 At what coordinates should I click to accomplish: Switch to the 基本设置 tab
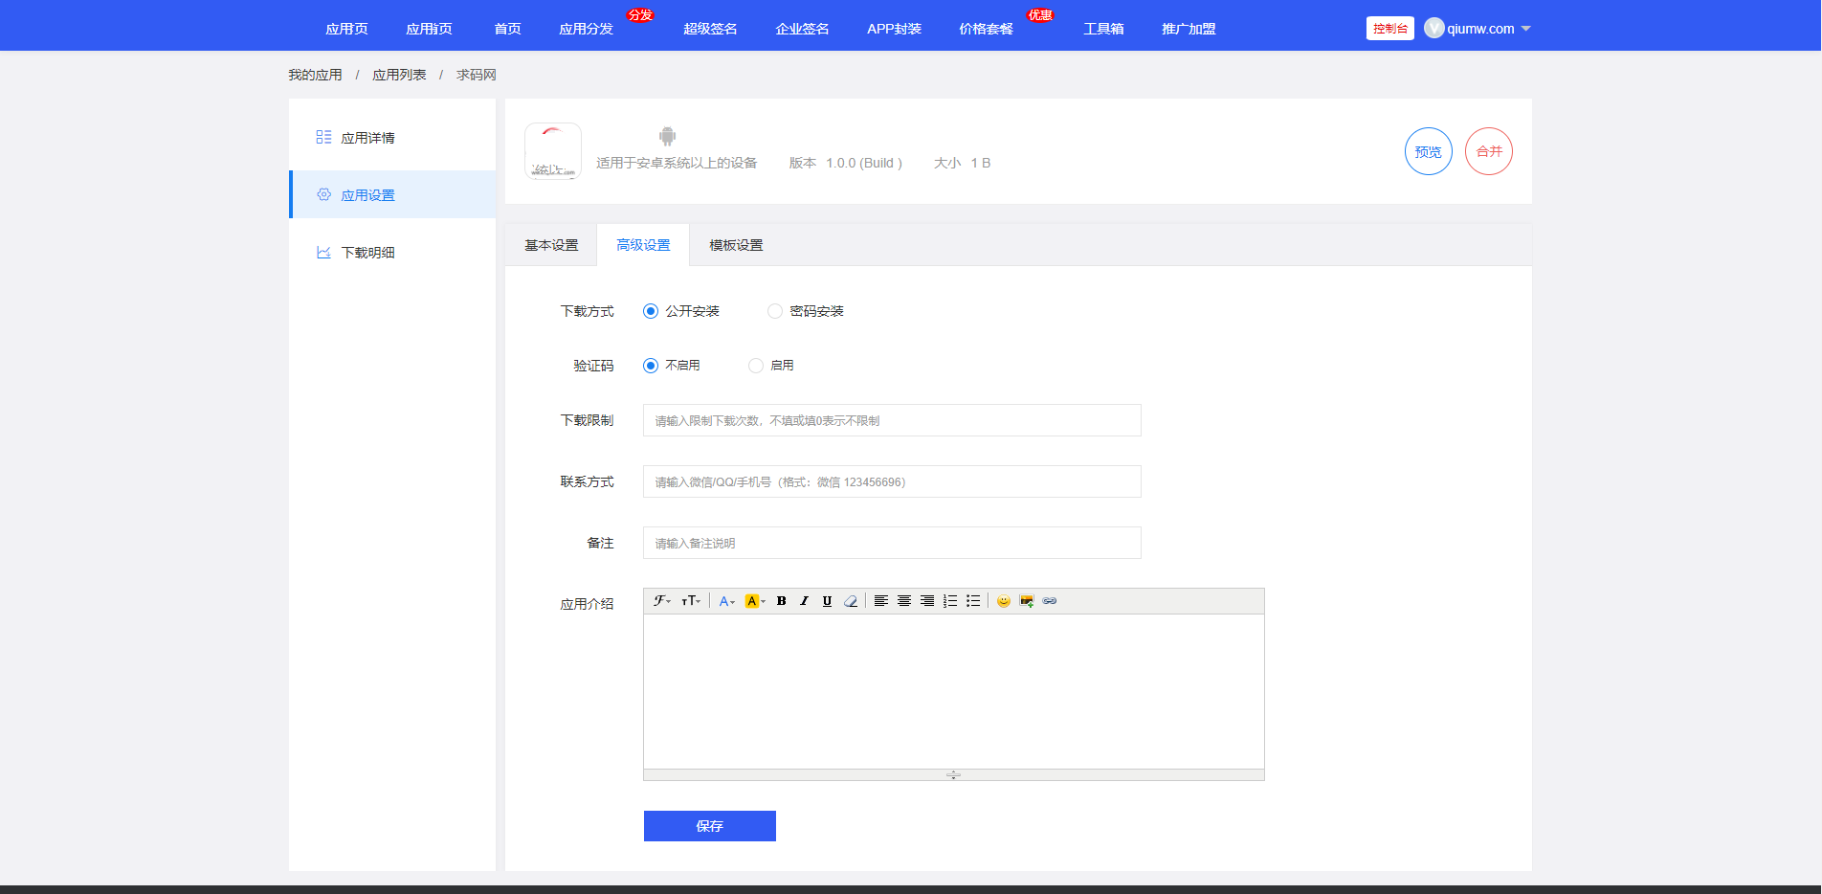pyautogui.click(x=551, y=245)
